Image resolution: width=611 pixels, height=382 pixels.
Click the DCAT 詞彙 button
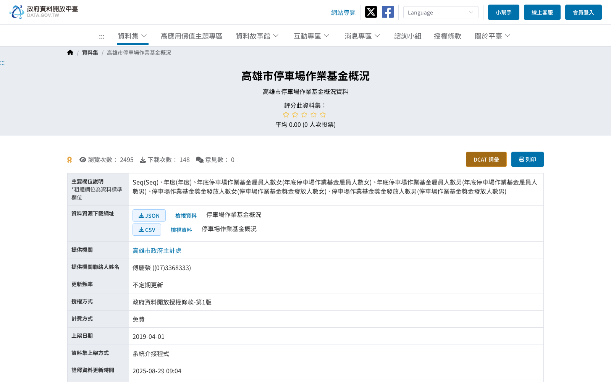pyautogui.click(x=486, y=159)
